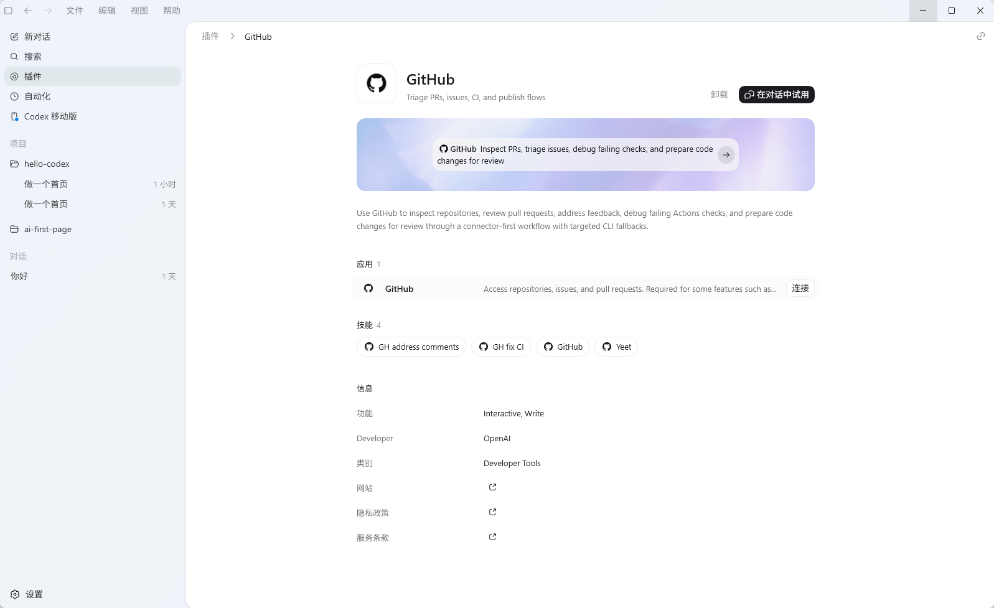
Task: Open 自动化 in the sidebar
Action: [93, 96]
